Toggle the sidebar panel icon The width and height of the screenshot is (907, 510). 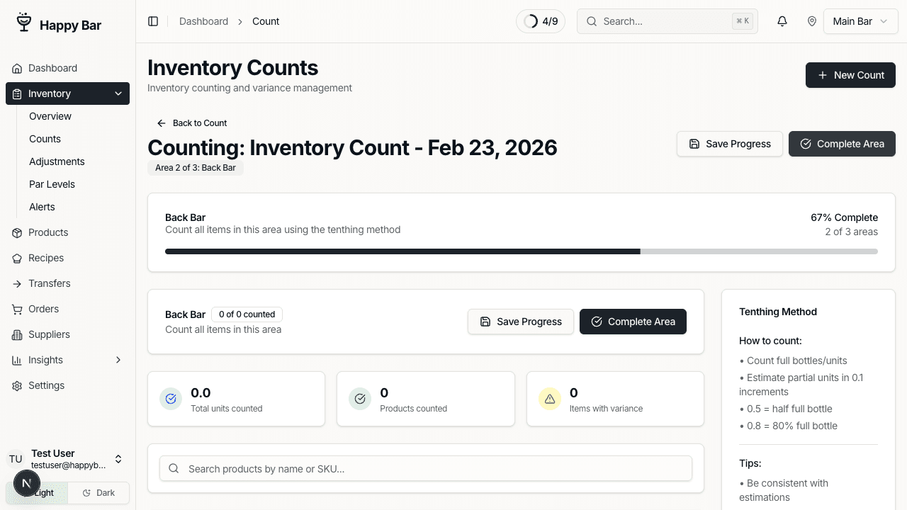pyautogui.click(x=153, y=21)
